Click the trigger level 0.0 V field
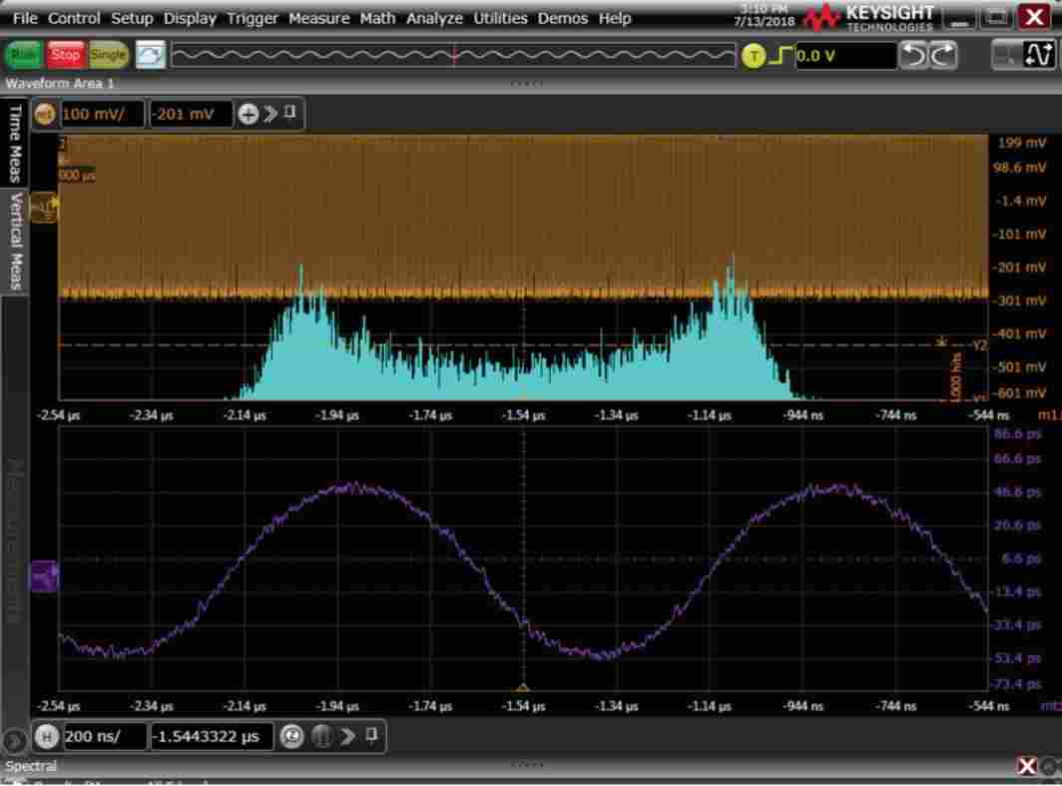This screenshot has width=1062, height=786. pyautogui.click(x=844, y=56)
